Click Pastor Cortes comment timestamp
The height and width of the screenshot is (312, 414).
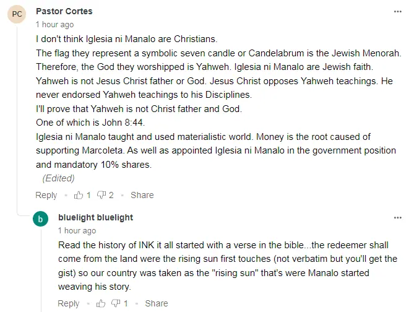click(54, 25)
